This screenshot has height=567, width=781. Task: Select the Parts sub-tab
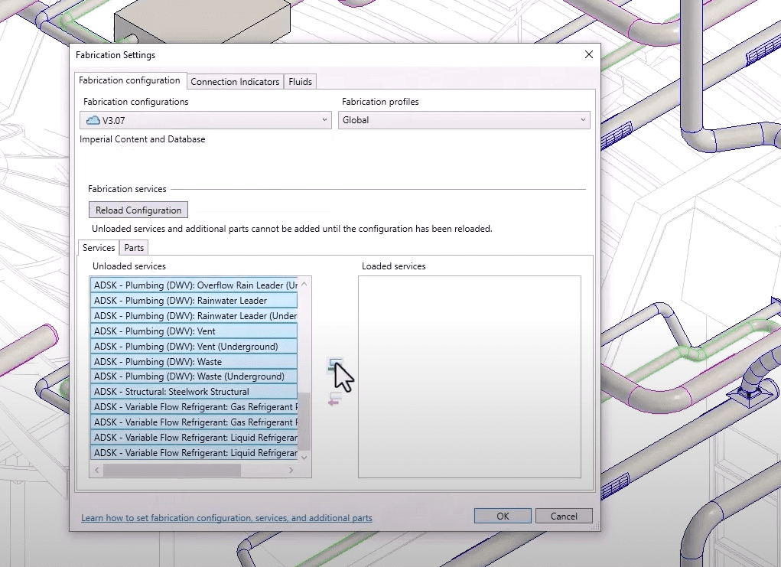pos(134,248)
